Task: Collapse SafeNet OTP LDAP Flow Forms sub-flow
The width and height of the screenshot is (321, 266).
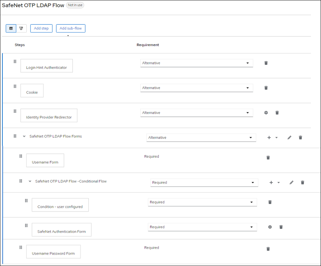Action: [x=24, y=136]
